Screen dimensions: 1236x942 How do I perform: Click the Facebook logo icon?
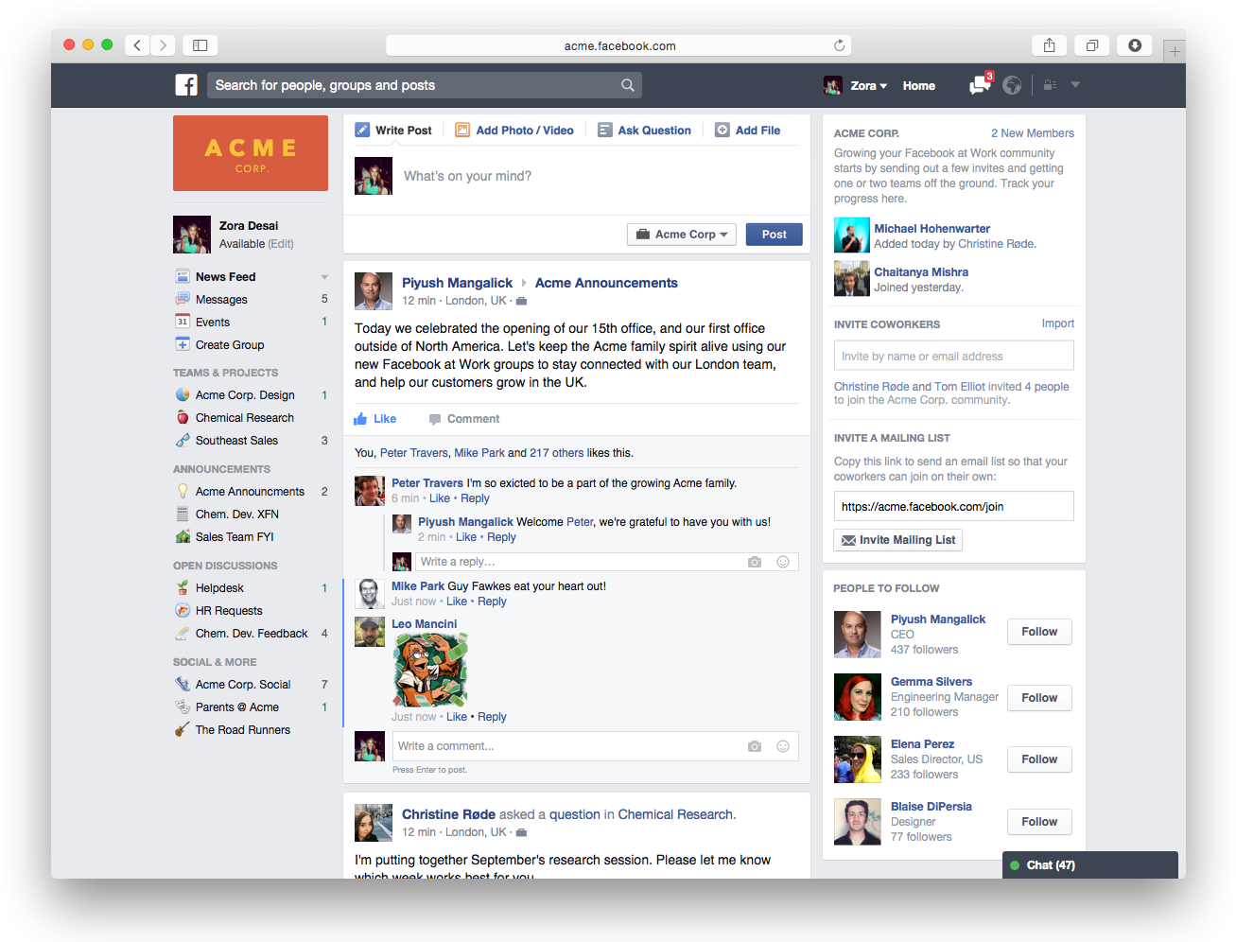click(x=186, y=85)
